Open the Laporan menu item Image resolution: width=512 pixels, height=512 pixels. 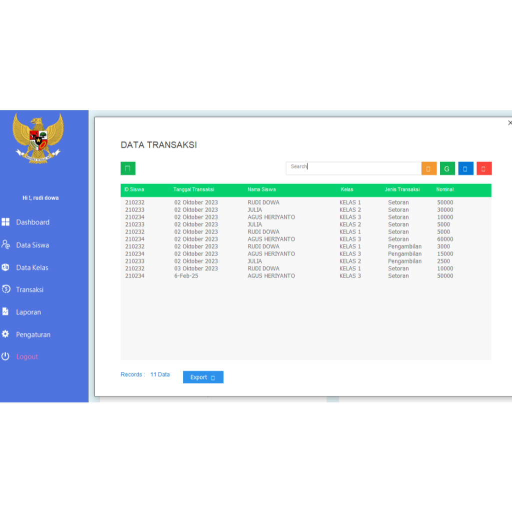click(x=28, y=312)
